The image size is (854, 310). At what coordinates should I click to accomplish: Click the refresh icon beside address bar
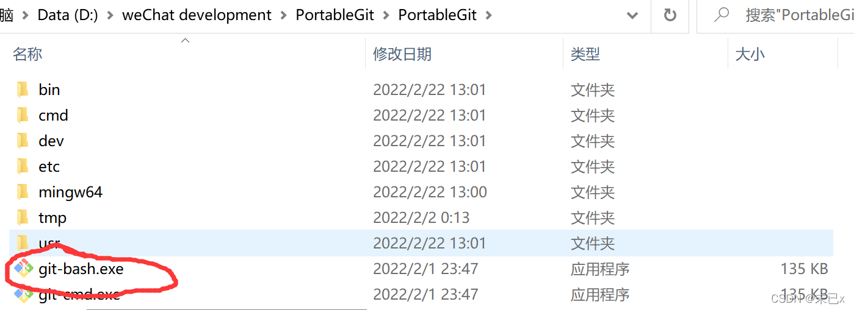pyautogui.click(x=670, y=15)
